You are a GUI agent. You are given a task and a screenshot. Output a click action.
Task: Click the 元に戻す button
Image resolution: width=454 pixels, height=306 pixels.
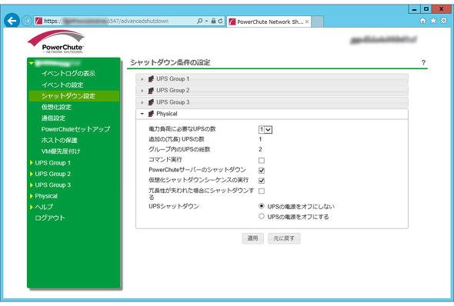coord(284,238)
